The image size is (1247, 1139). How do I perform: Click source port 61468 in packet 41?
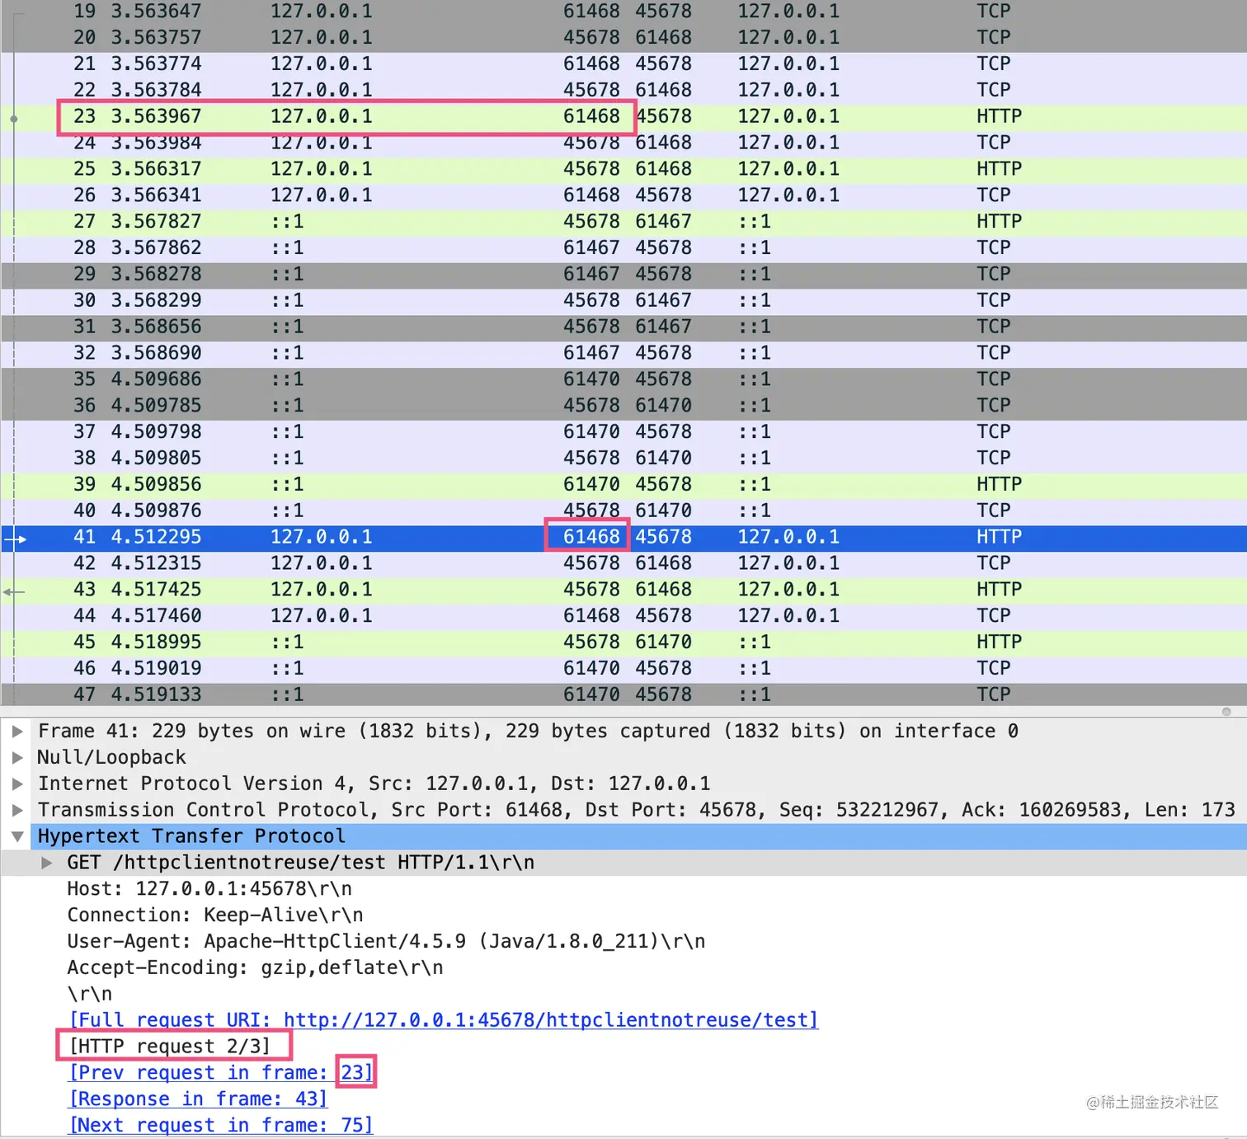[x=591, y=537]
